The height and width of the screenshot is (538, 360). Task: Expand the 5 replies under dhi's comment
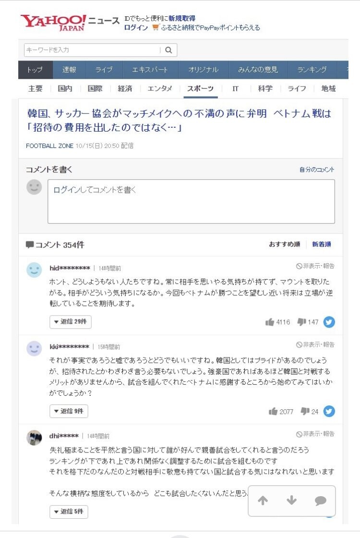coord(69,512)
